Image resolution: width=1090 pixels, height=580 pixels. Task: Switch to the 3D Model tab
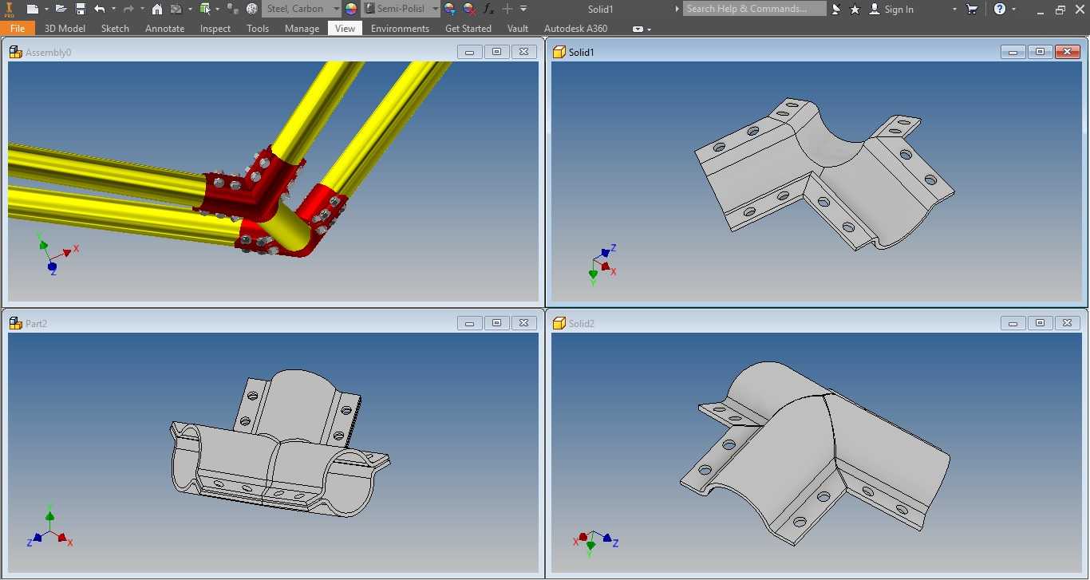click(x=65, y=28)
